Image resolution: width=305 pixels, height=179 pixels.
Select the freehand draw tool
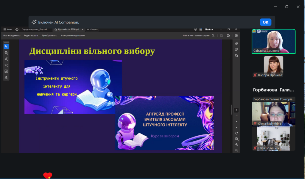(6, 65)
